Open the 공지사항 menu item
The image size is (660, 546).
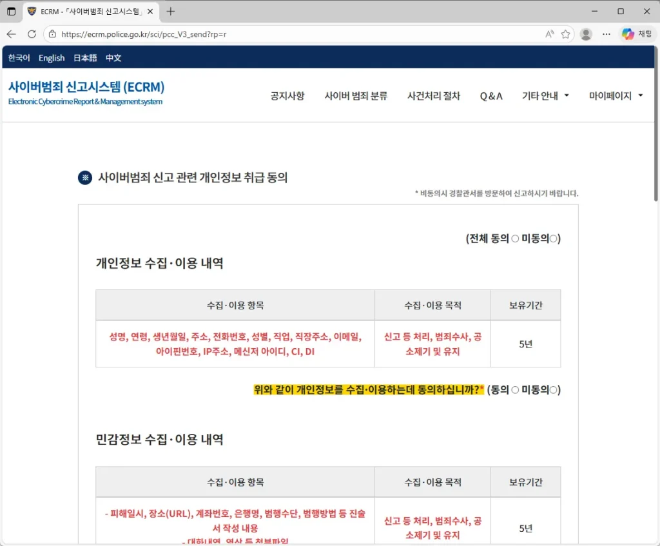(x=287, y=95)
